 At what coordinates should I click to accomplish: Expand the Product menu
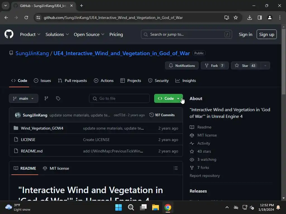click(x=30, y=34)
